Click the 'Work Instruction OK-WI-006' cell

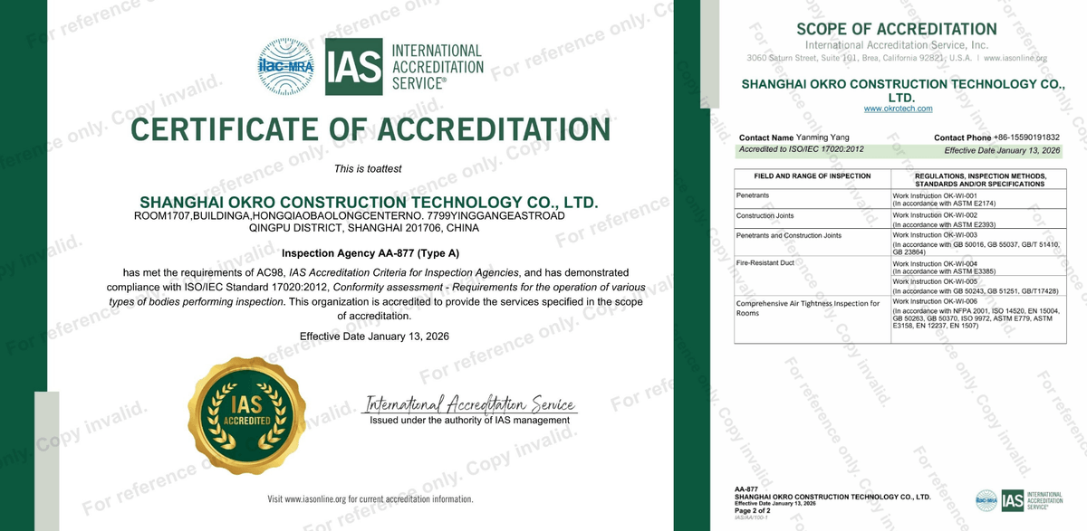click(980, 319)
